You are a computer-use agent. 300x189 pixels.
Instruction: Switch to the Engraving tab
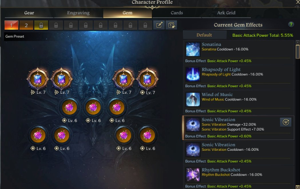tap(78, 13)
